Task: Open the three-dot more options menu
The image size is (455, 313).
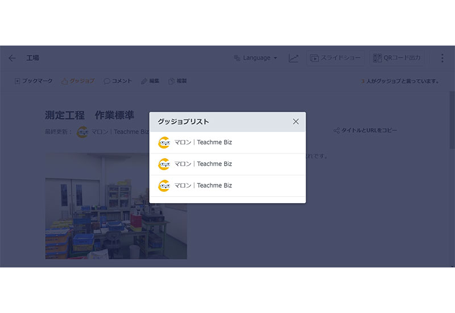Action: click(x=442, y=58)
